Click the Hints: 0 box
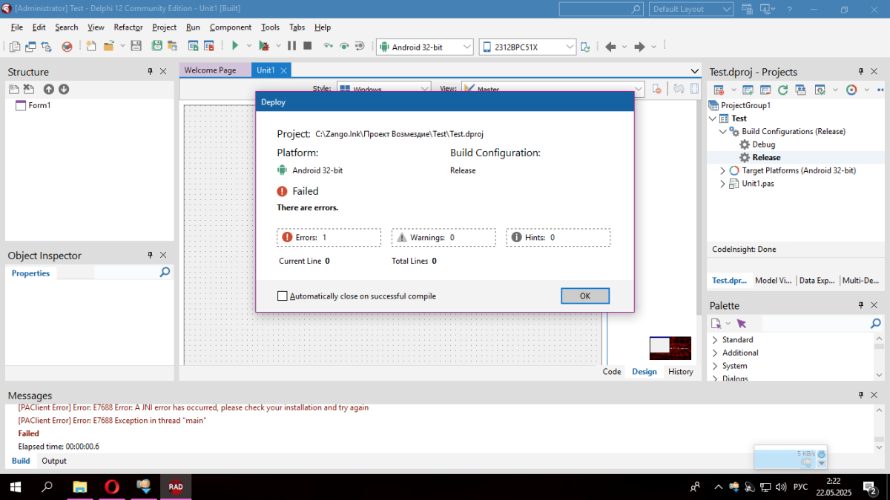The width and height of the screenshot is (890, 500). pyautogui.click(x=558, y=238)
